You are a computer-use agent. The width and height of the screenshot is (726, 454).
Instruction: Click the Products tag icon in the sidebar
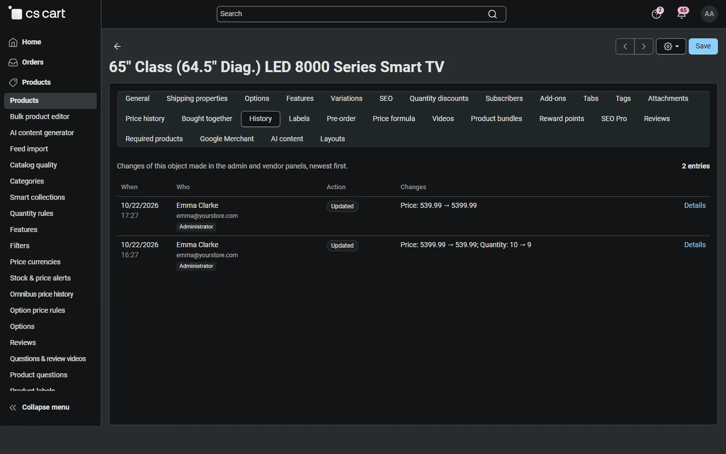coord(13,83)
